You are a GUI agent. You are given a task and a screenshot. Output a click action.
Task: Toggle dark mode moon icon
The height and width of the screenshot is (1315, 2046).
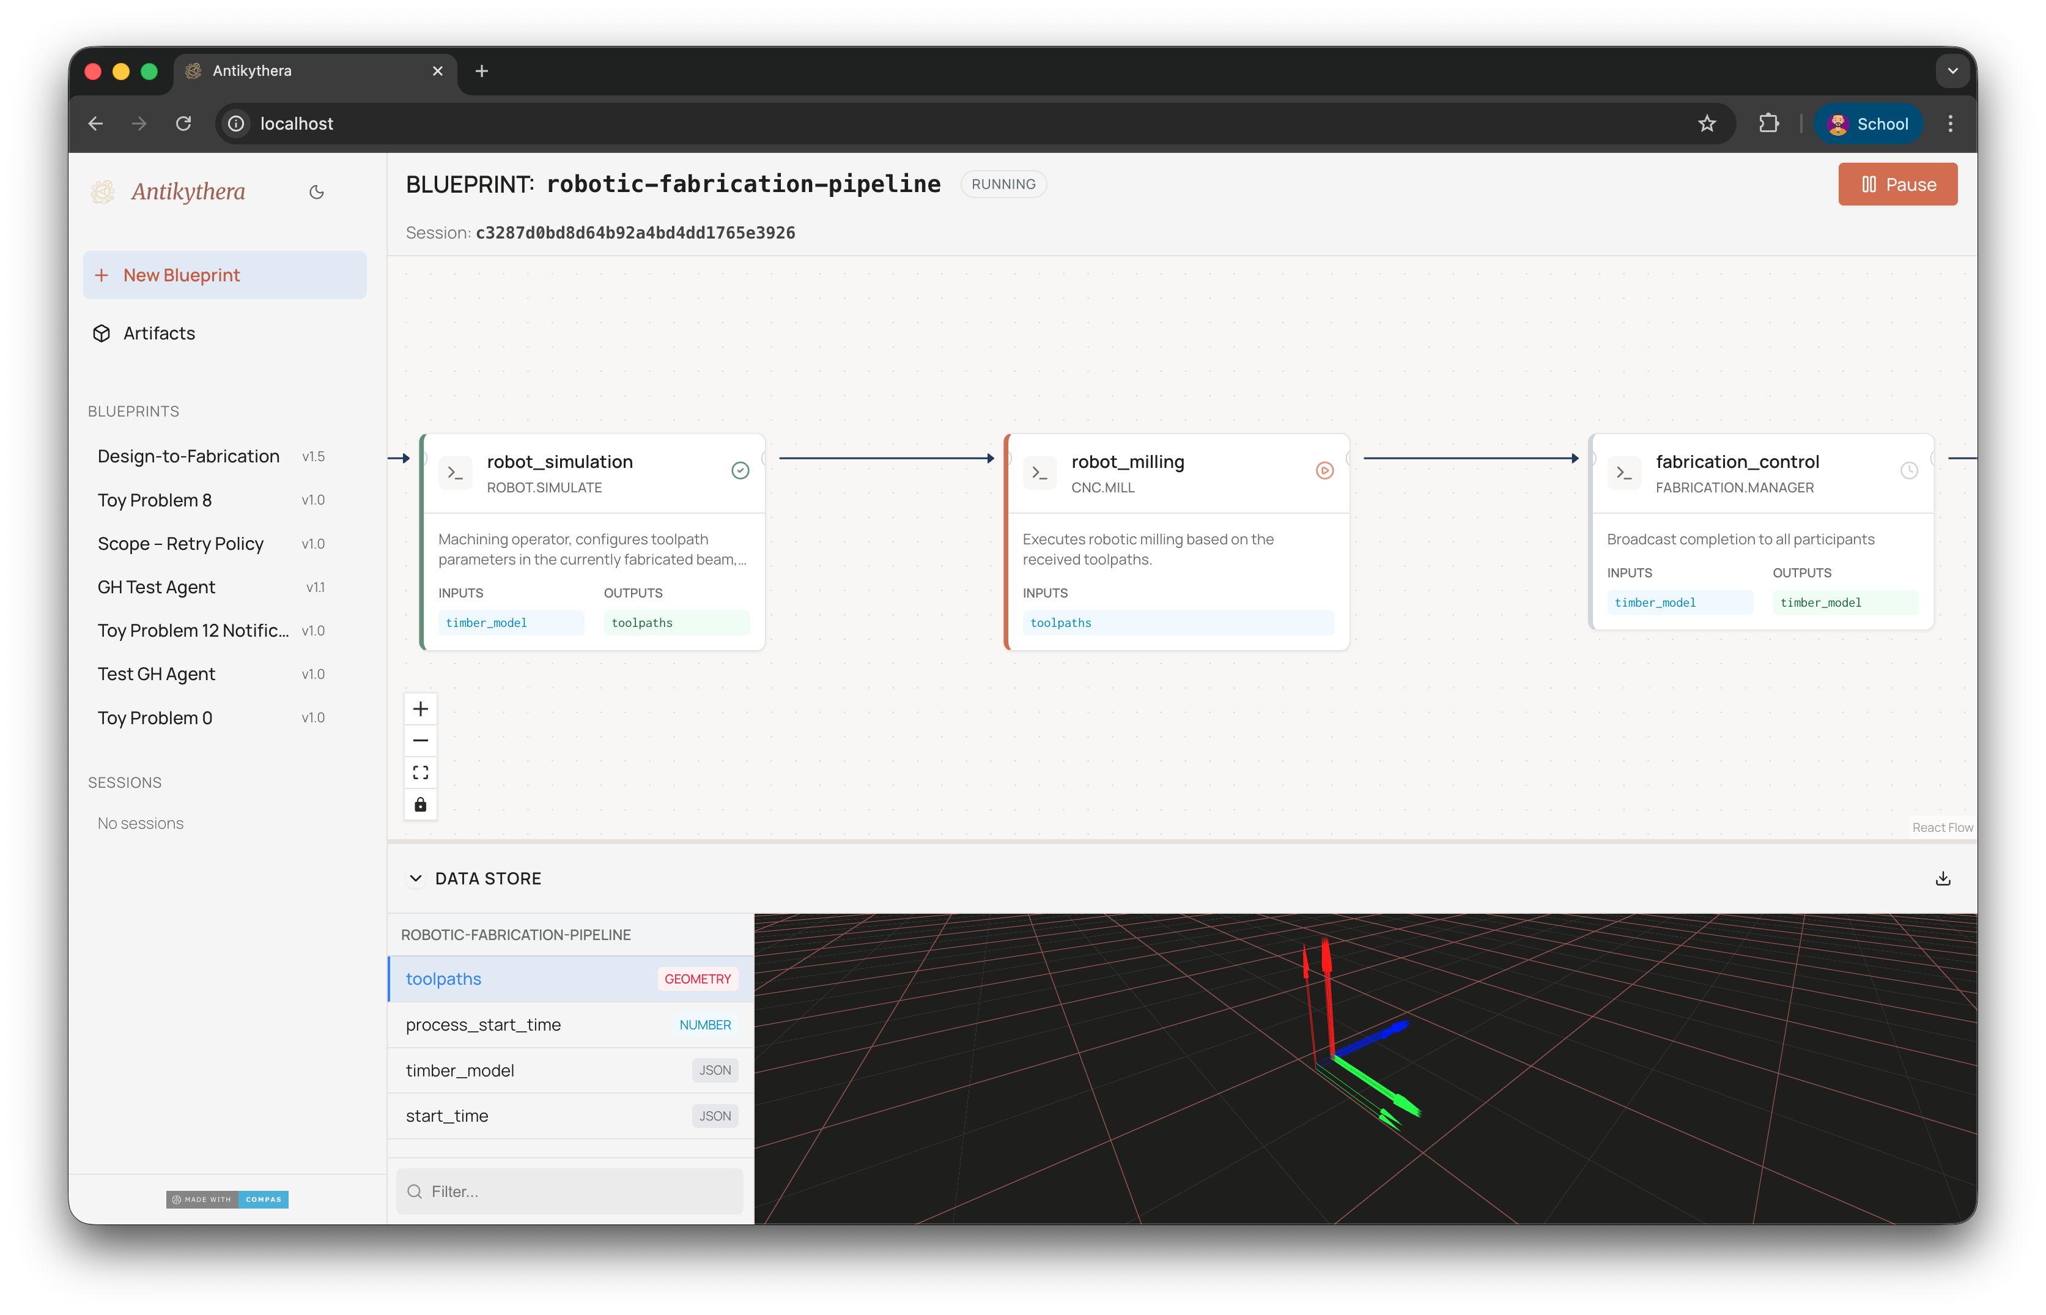[x=317, y=192]
